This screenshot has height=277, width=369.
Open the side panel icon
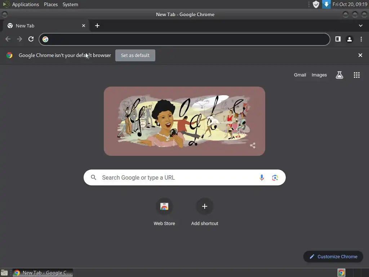coord(338,39)
